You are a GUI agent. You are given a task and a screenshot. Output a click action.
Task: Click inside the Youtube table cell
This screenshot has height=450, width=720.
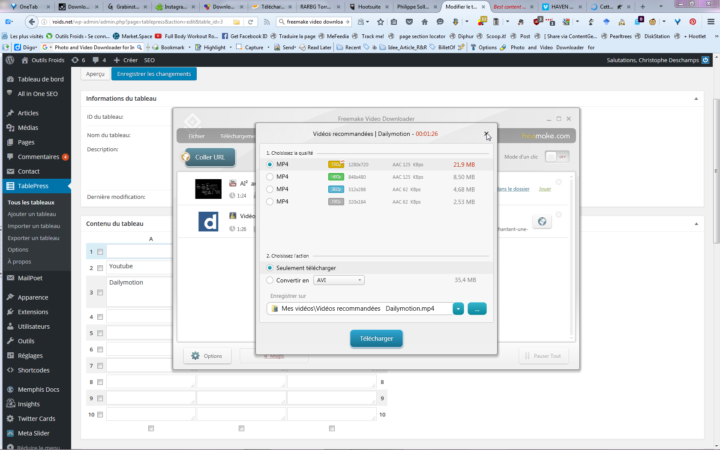(140, 267)
